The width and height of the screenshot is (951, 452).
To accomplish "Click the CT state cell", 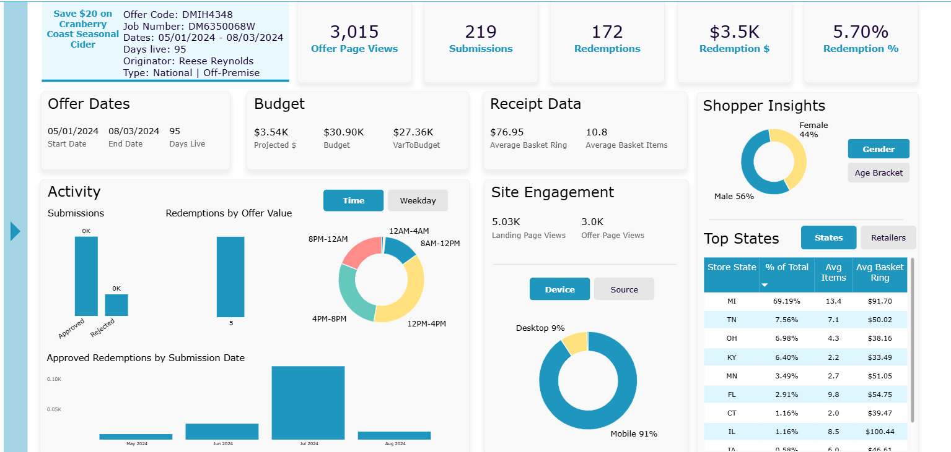I will (x=732, y=412).
